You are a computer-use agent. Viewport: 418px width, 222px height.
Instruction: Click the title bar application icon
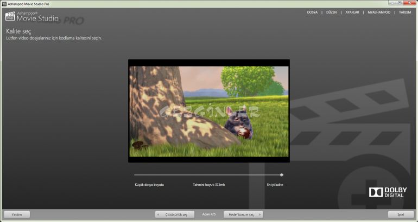[4, 4]
